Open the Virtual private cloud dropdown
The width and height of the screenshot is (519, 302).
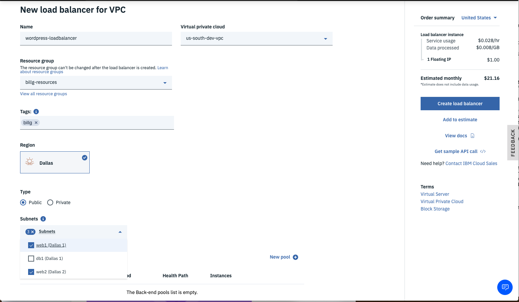257,38
